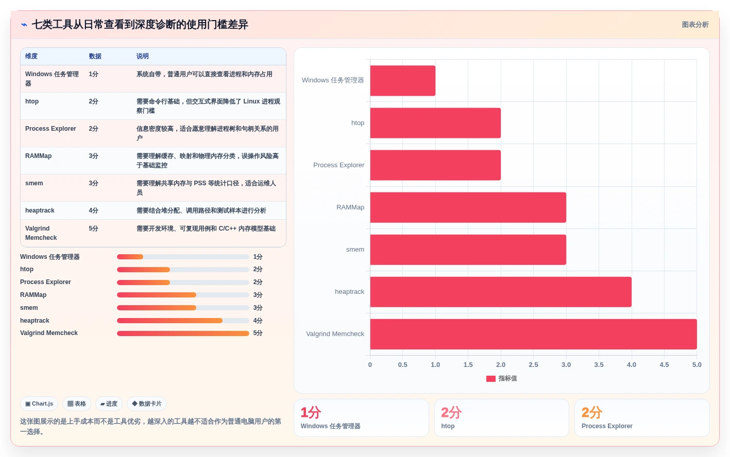Click the RAMMap progress bar

click(x=183, y=295)
